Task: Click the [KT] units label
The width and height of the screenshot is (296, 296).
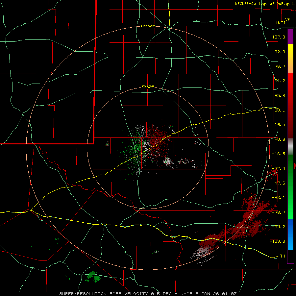Action: [281, 23]
